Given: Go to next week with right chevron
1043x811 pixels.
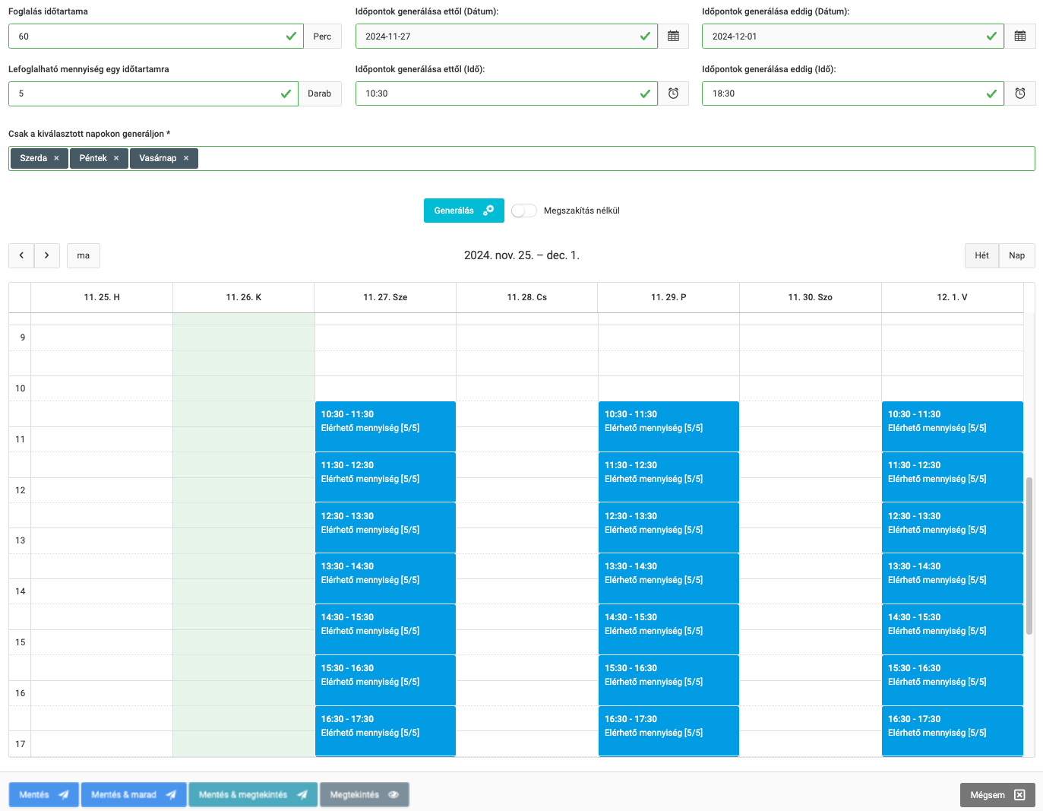Looking at the screenshot, I should [x=47, y=255].
